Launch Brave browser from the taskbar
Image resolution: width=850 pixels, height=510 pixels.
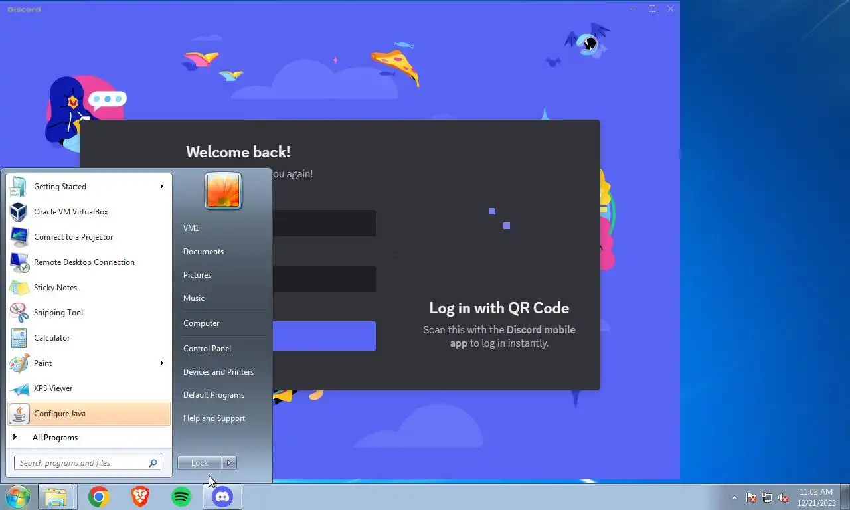tap(140, 497)
